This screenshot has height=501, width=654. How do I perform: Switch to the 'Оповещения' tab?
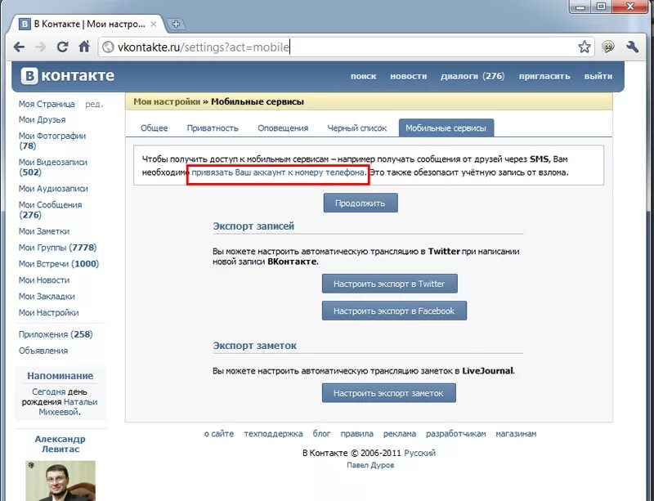(283, 128)
